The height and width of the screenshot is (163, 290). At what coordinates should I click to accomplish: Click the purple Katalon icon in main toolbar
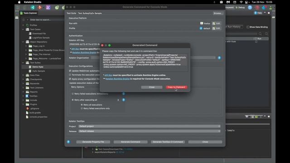pyautogui.click(x=48, y=7)
